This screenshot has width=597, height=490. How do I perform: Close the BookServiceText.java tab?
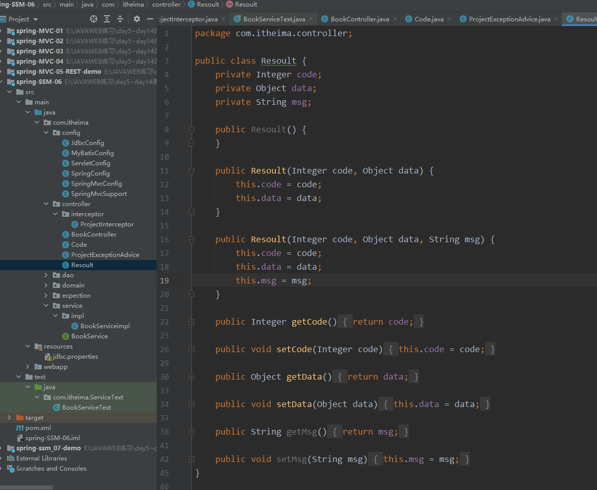(311, 19)
